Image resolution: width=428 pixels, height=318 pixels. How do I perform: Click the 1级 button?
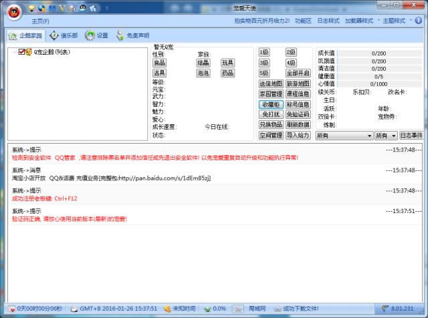pos(264,52)
